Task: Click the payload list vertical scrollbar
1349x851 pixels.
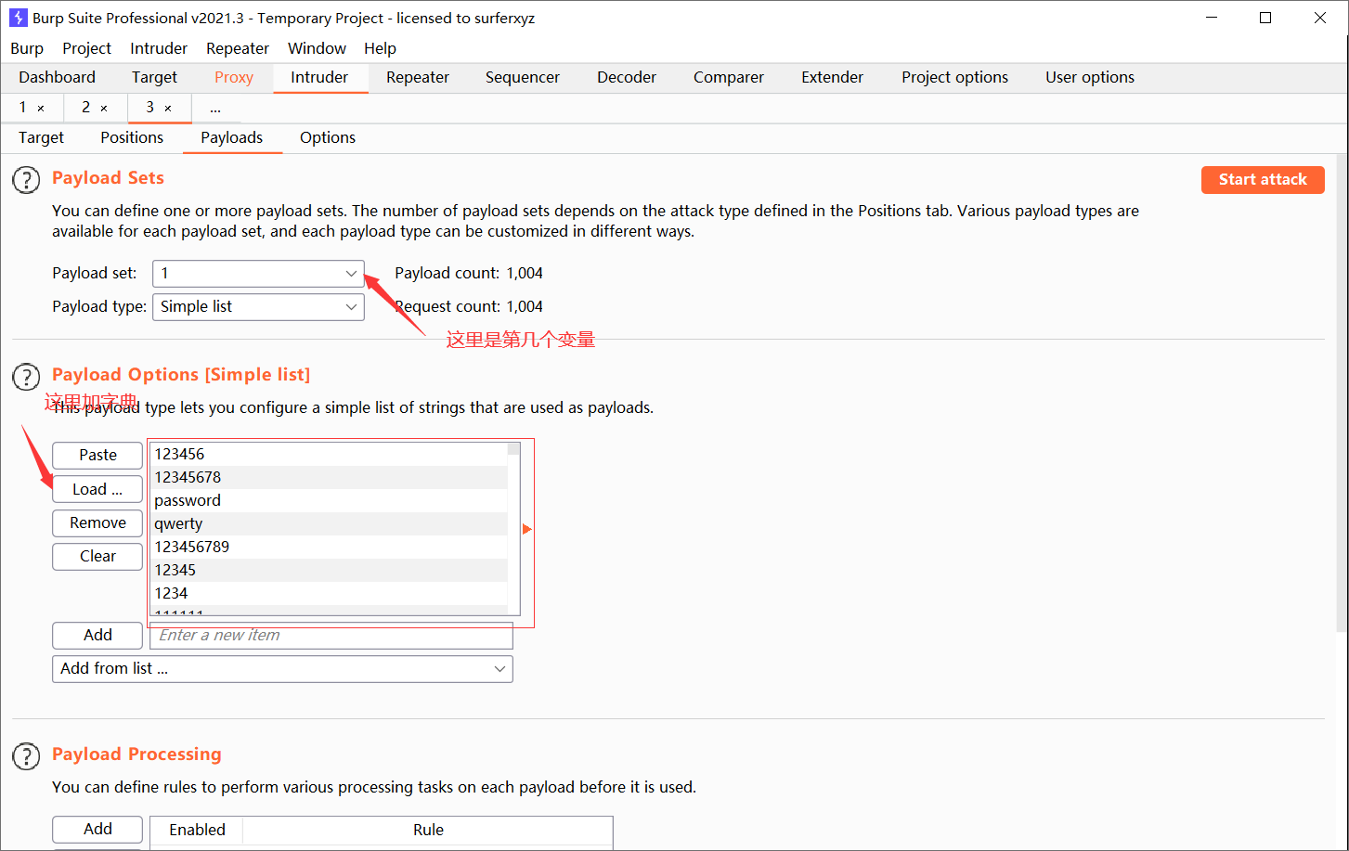Action: pyautogui.click(x=513, y=529)
